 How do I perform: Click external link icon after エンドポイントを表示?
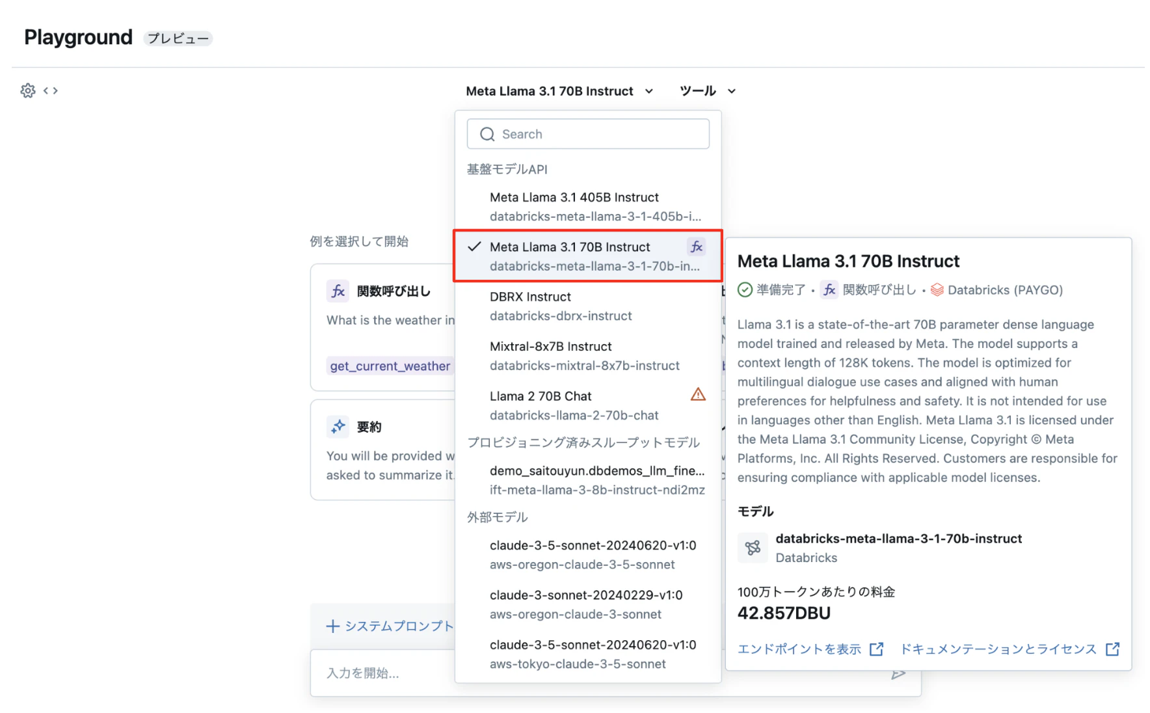pyautogui.click(x=877, y=649)
